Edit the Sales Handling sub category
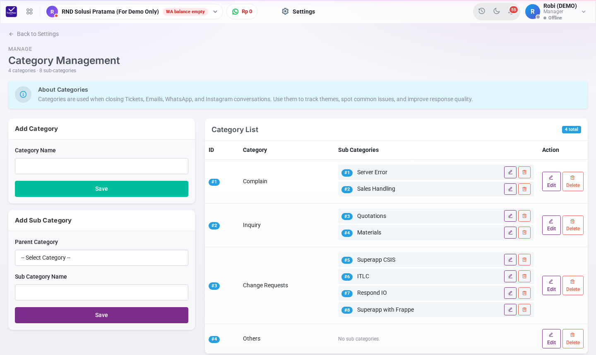This screenshot has width=596, height=355. click(x=510, y=189)
